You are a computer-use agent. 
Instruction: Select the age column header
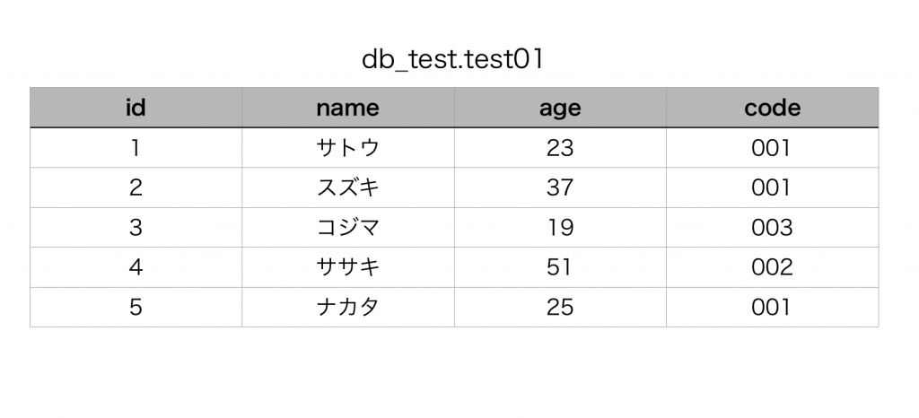[560, 108]
